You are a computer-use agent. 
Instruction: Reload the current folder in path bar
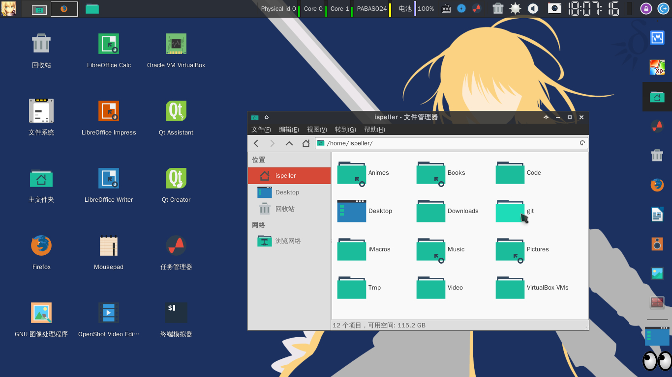click(x=582, y=143)
